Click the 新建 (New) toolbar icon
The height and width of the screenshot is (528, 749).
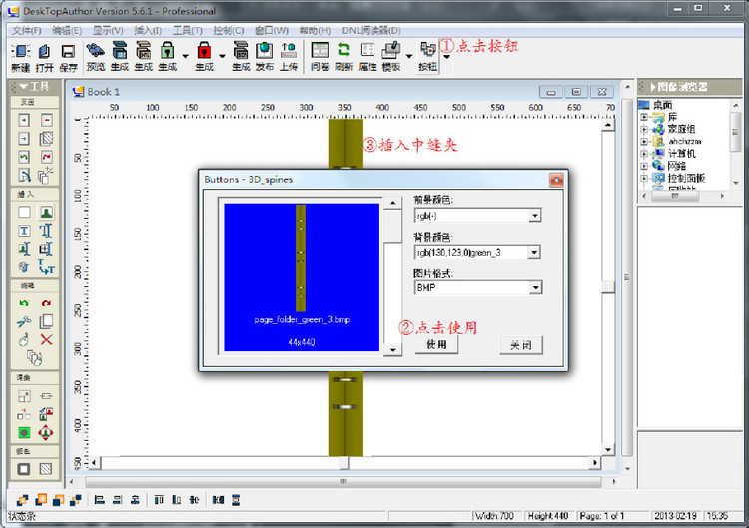[21, 57]
